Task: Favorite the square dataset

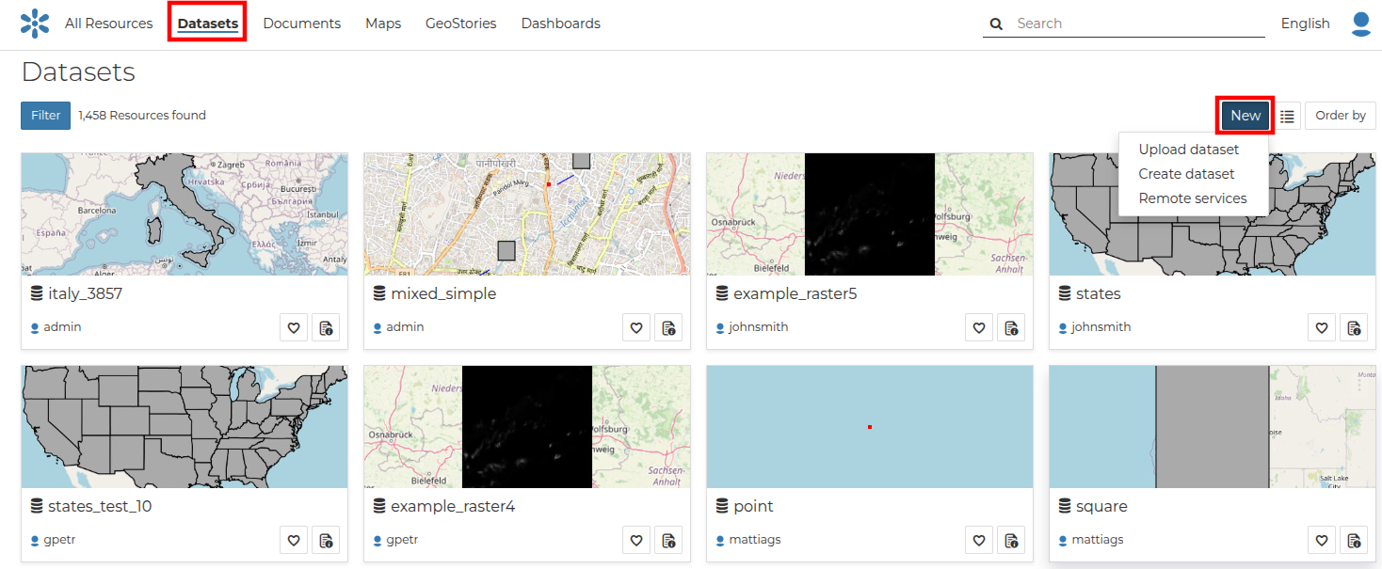Action: pos(1322,540)
